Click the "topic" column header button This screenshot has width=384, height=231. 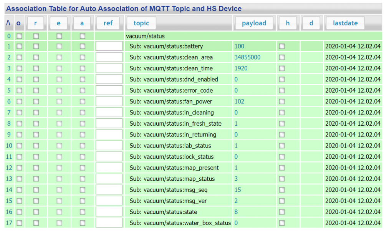[141, 23]
